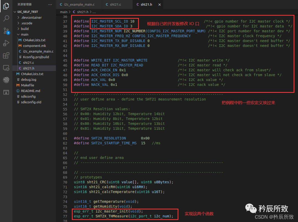The width and height of the screenshot is (298, 222).
Task: Open the sdkconfig.old file
Action: [31, 102]
